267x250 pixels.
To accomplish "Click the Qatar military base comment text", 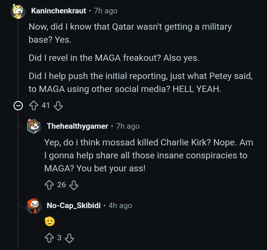I will pyautogui.click(x=130, y=33).
